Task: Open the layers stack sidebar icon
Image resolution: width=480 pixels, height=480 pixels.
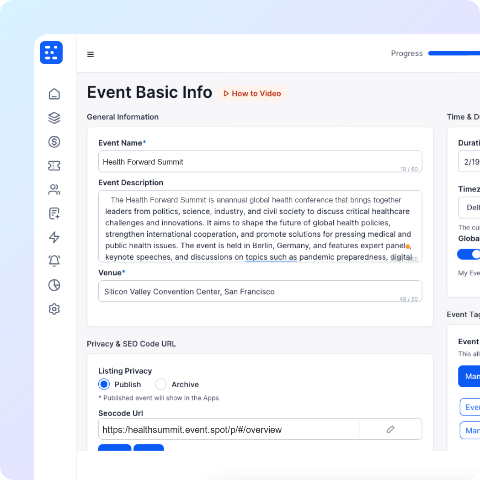Action: click(54, 118)
